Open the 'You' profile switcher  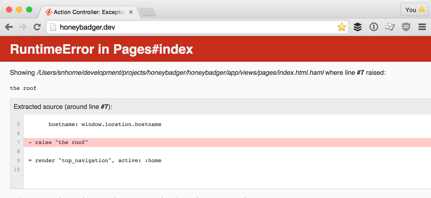click(414, 10)
